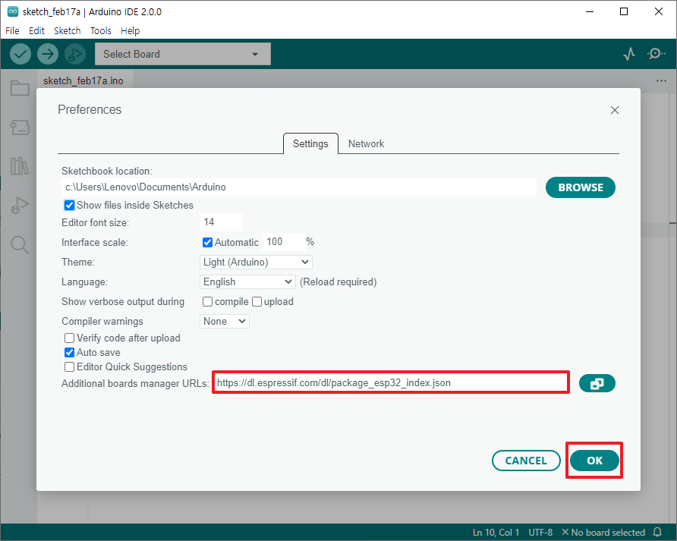
Task: Open the editor tab three-dots menu
Action: coord(661,80)
